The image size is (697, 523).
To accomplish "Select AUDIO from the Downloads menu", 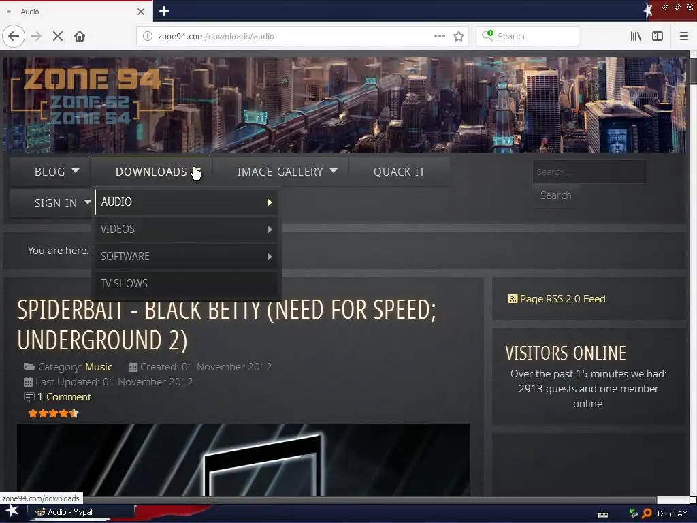I will point(187,202).
